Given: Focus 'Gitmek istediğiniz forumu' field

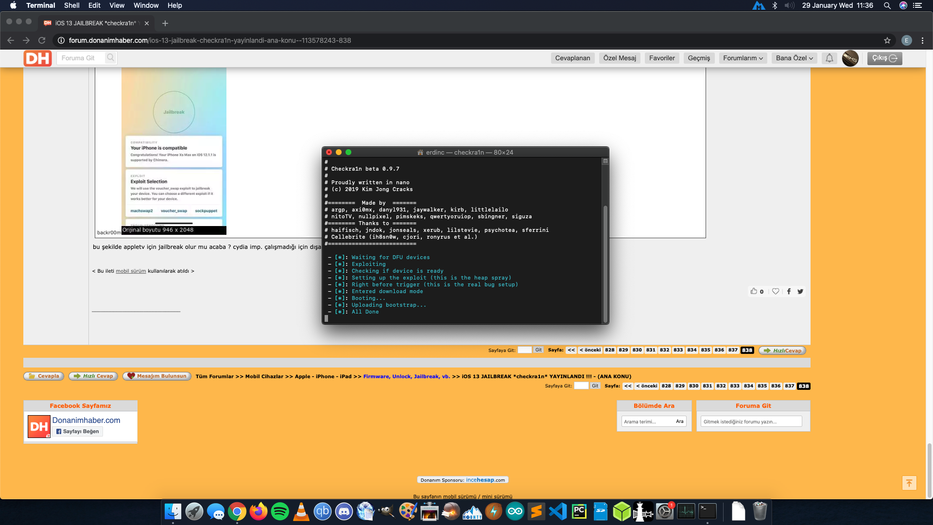Looking at the screenshot, I should [751, 421].
